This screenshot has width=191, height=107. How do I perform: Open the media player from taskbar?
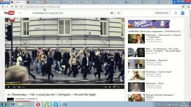[x=29, y=104]
